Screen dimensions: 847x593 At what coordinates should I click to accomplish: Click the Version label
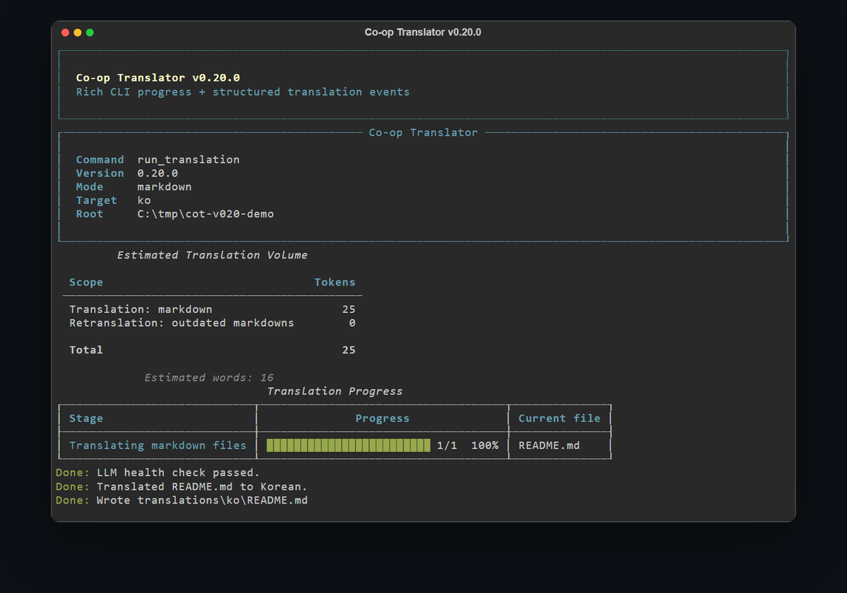tap(100, 173)
